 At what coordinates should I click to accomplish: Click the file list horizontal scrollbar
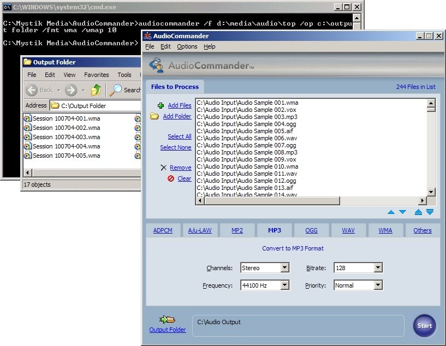click(x=311, y=200)
